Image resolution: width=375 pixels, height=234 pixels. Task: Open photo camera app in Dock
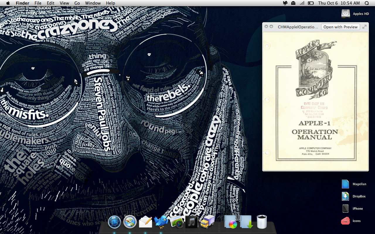[177, 222]
